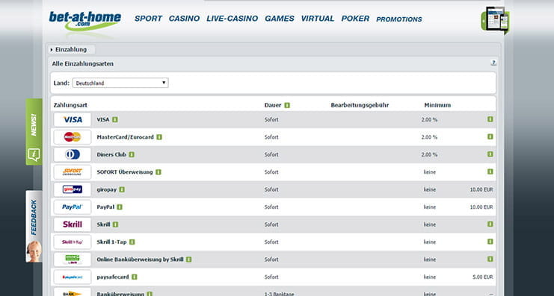Open the help question mark icon
This screenshot has width=554, height=296.
[x=493, y=63]
